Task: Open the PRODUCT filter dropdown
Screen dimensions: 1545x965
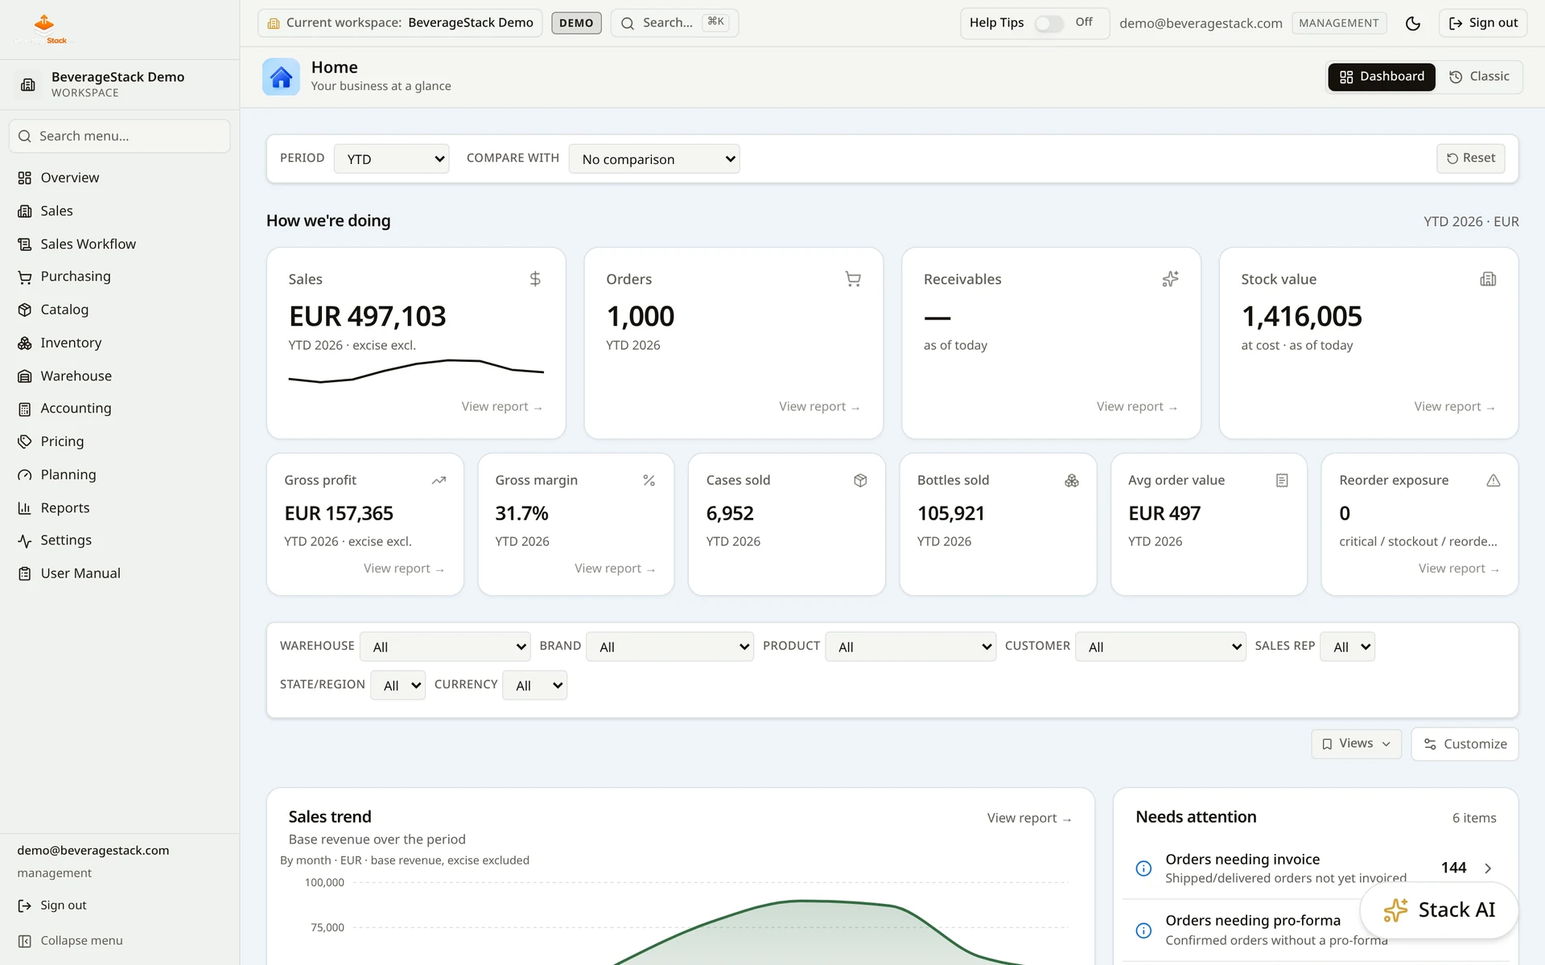Action: pos(910,647)
